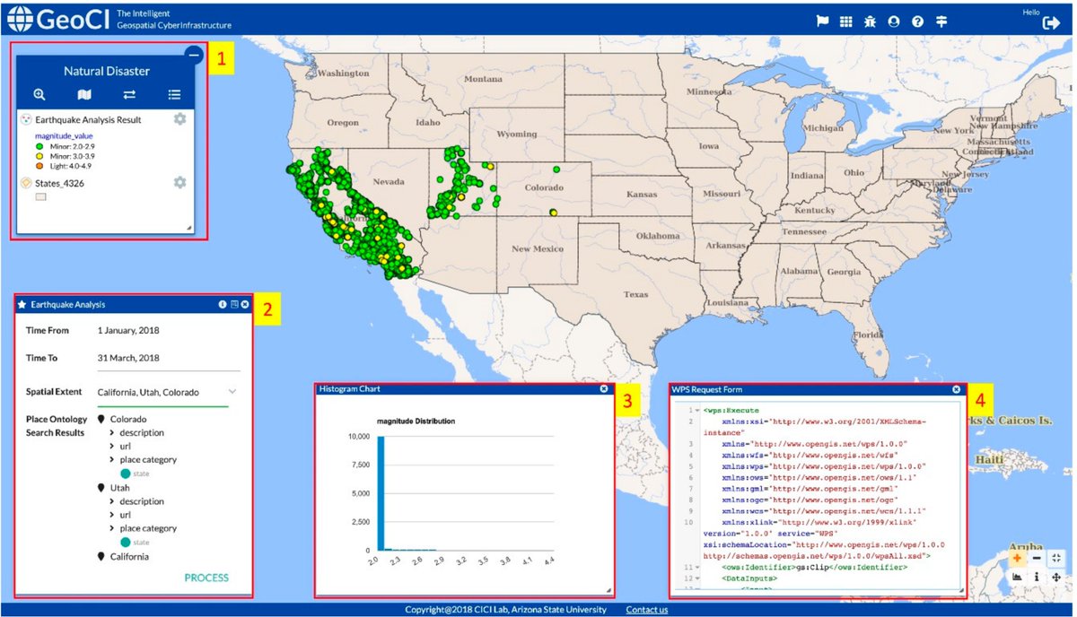This screenshot has width=1077, height=617.
Task: Open the Contact us link
Action: [646, 609]
